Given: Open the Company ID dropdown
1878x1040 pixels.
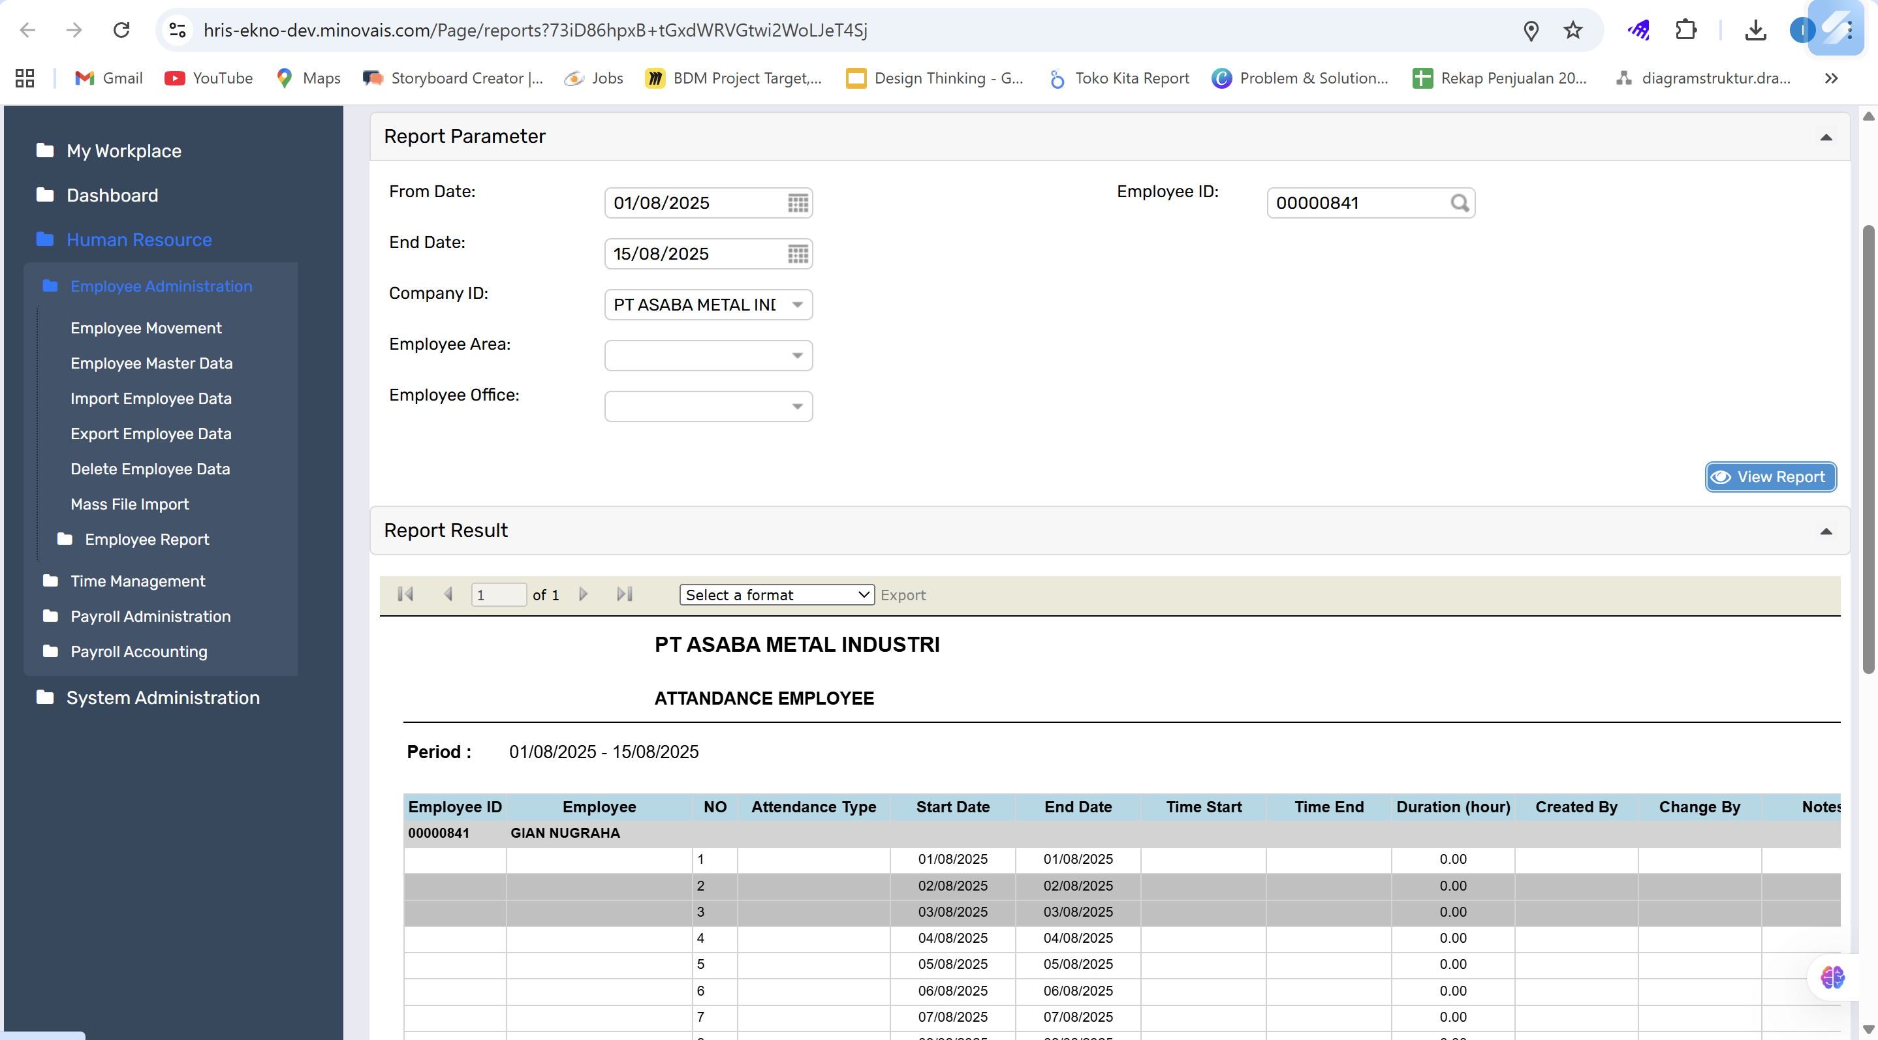Looking at the screenshot, I should [797, 305].
